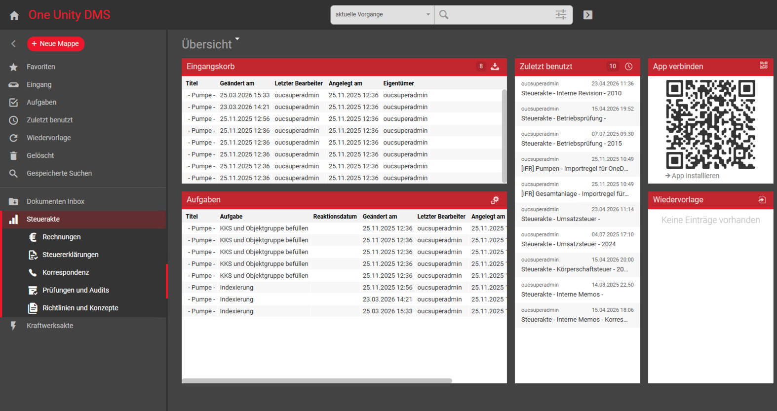Open Korrespondenz phone icon
The height and width of the screenshot is (411, 777).
pos(33,273)
